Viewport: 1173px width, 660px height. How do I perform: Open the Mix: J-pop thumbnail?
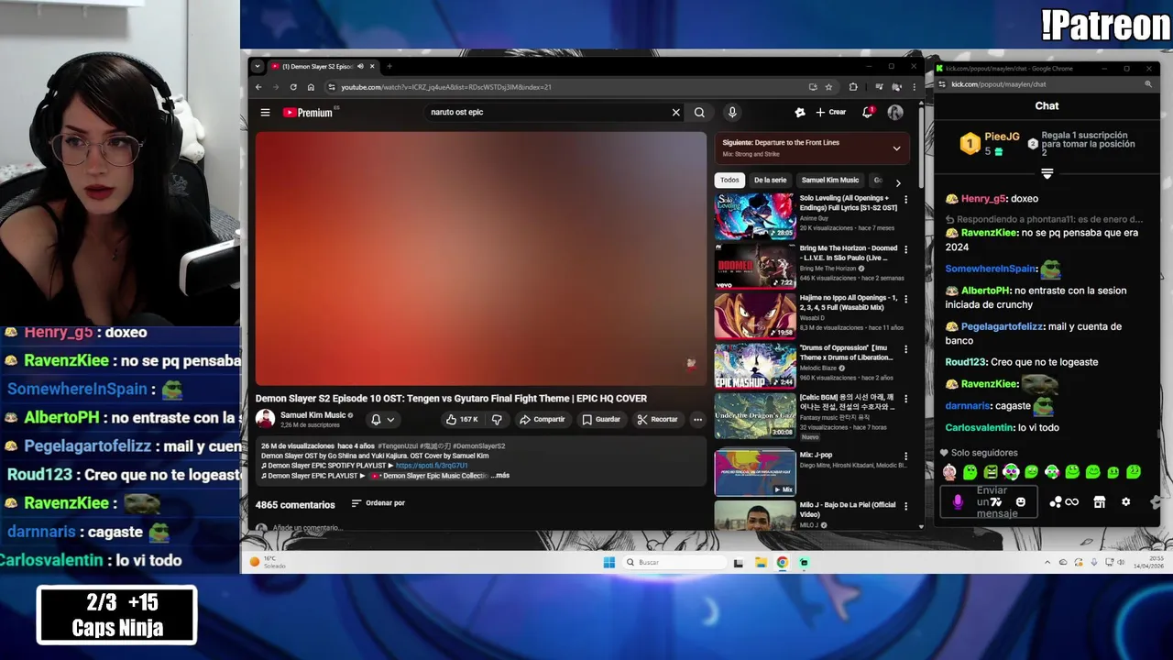point(755,472)
